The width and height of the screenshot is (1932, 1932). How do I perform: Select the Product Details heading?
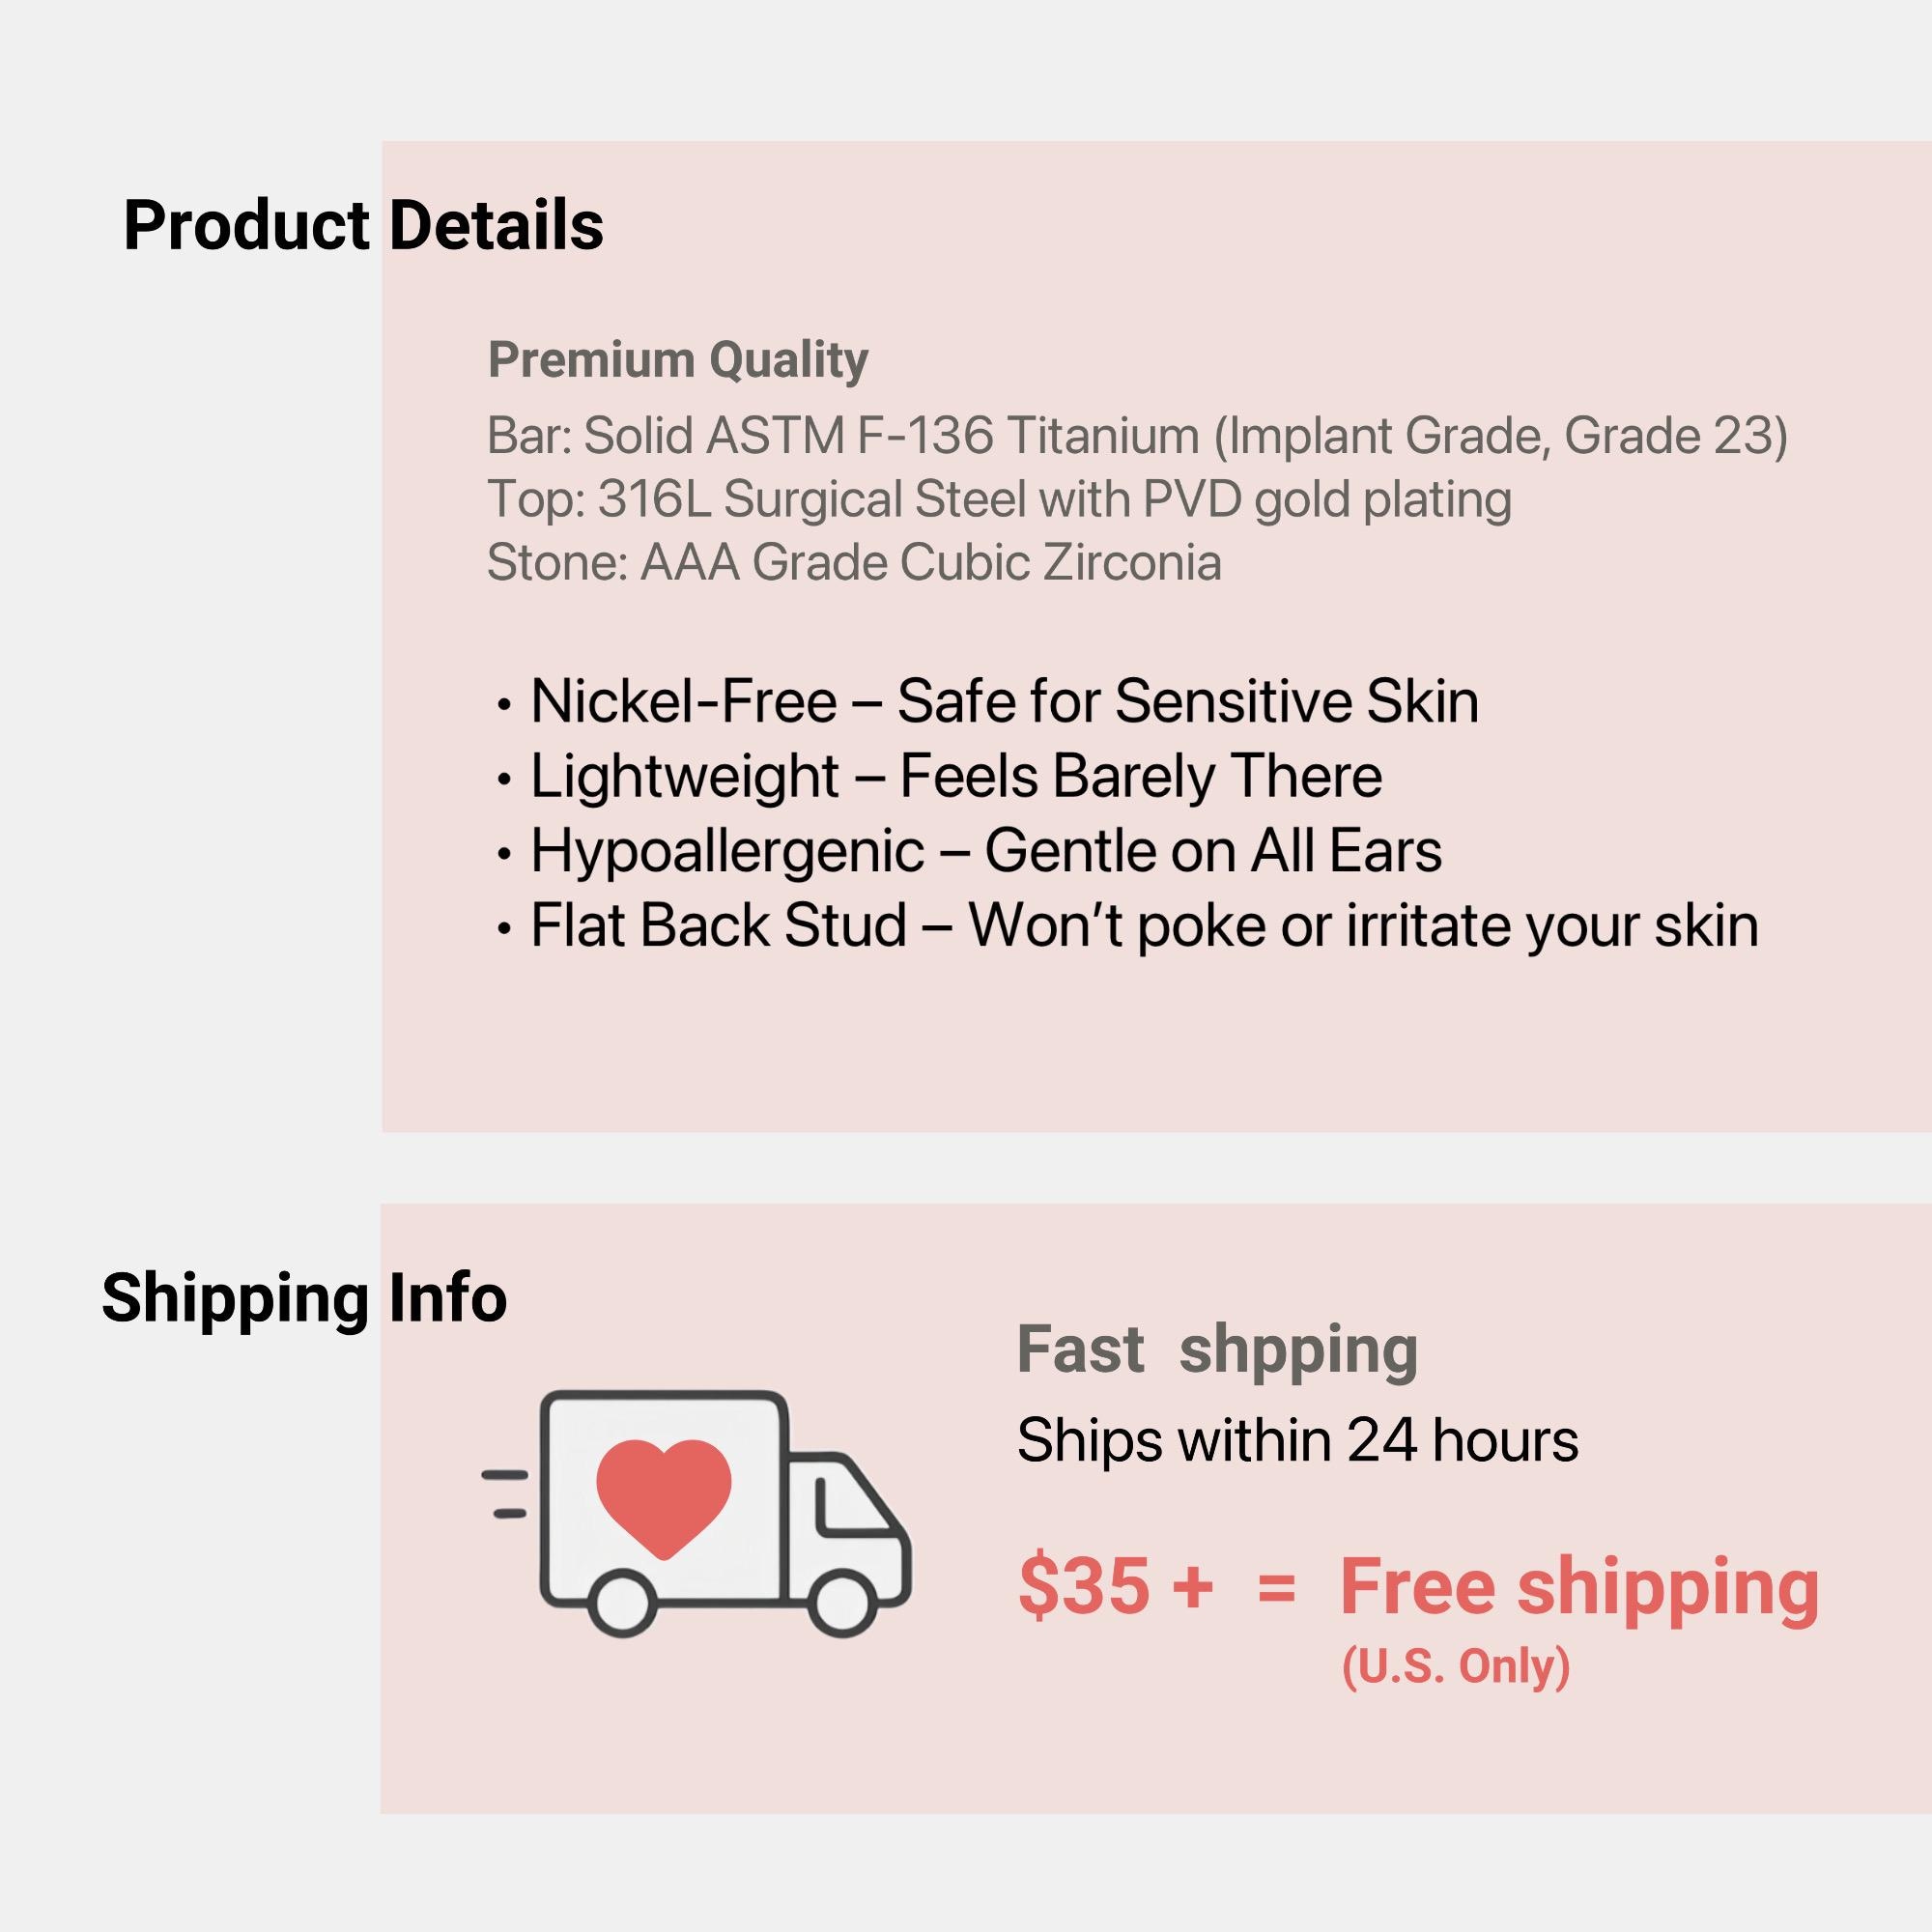pos(363,225)
